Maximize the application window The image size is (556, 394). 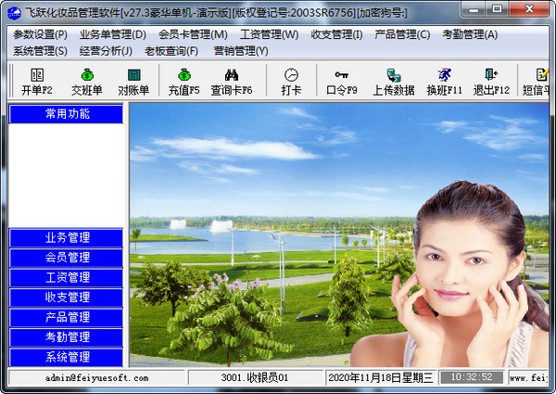point(497,9)
